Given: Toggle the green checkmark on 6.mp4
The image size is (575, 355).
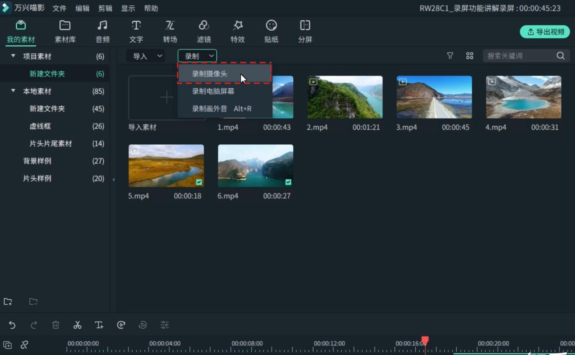Looking at the screenshot, I should pos(288,182).
